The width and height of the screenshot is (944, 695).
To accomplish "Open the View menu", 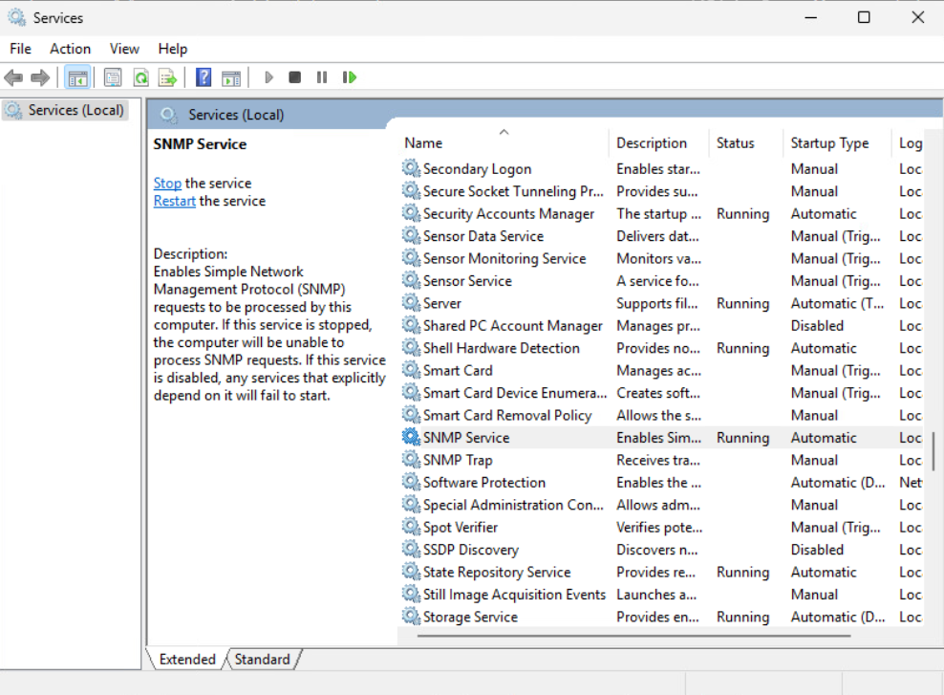I will coord(124,48).
